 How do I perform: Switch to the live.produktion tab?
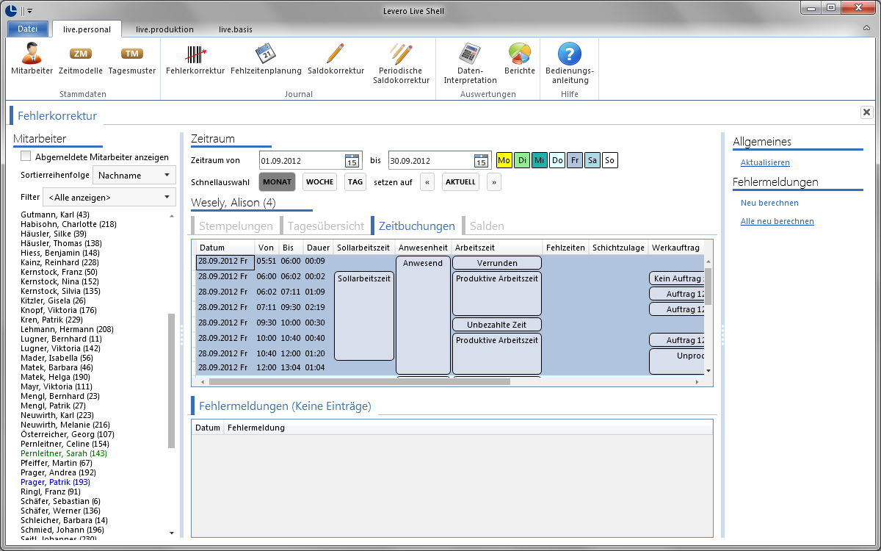click(x=164, y=29)
